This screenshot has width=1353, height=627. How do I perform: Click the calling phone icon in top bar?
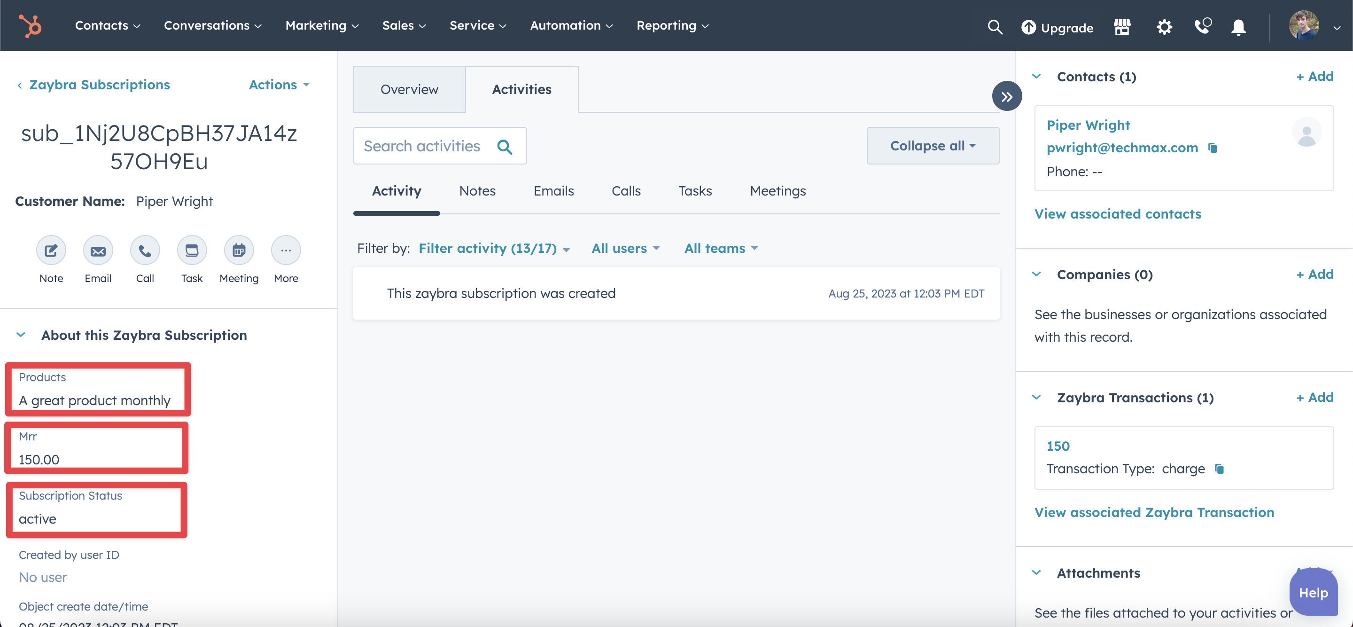pos(1203,26)
